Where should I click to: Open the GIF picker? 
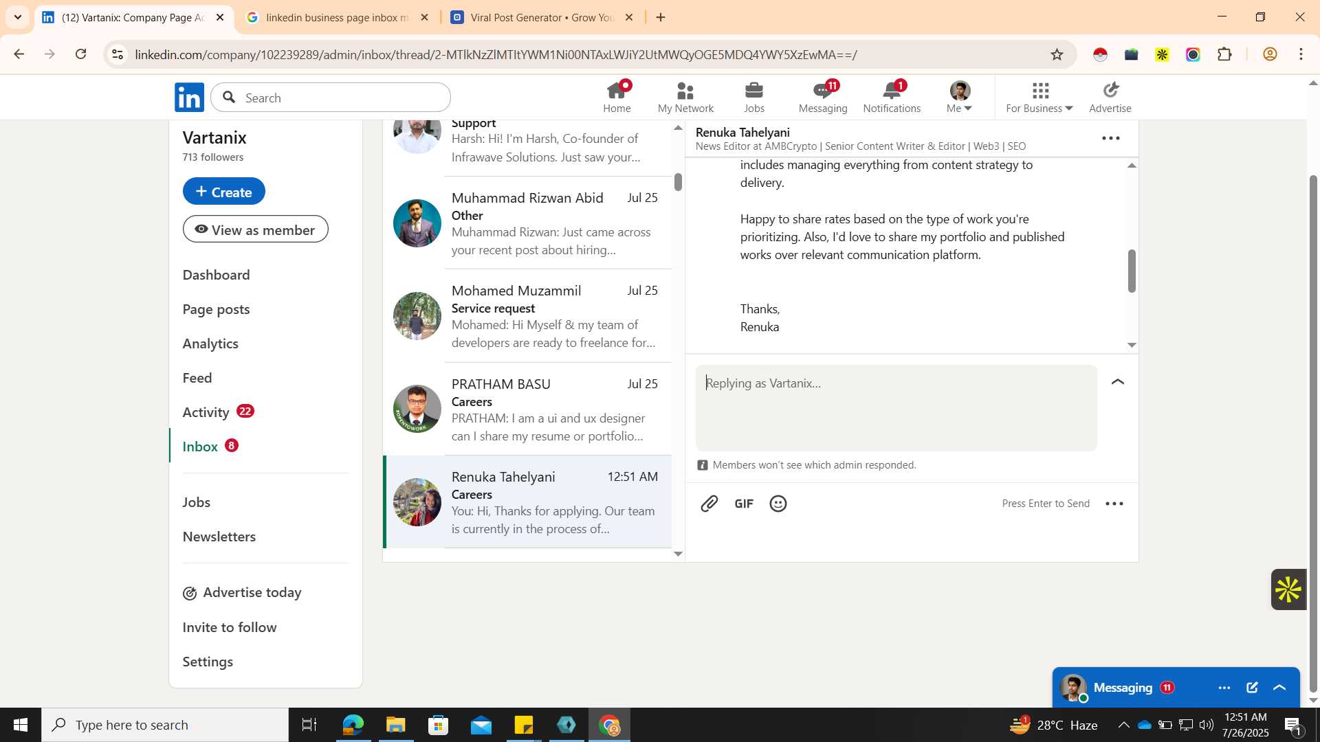744,504
